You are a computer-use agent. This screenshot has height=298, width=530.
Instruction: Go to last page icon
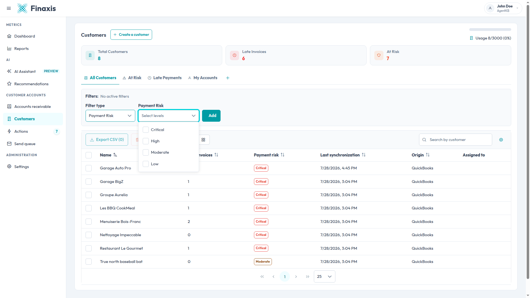pos(308,276)
